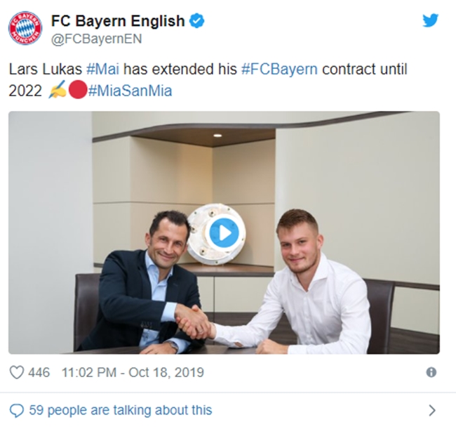Click the handshake in the video thumbnail
This screenshot has width=456, height=427.
pyautogui.click(x=192, y=322)
